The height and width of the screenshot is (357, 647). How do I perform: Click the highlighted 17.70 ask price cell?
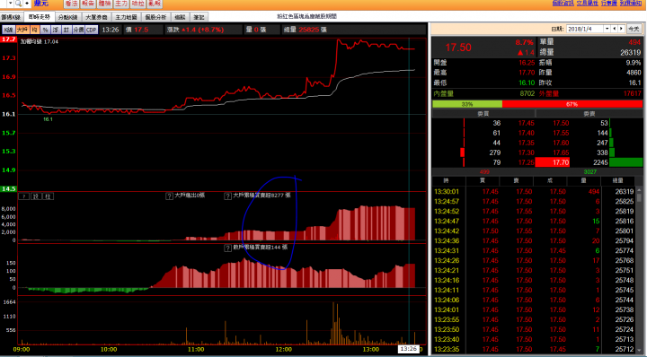tap(552, 162)
